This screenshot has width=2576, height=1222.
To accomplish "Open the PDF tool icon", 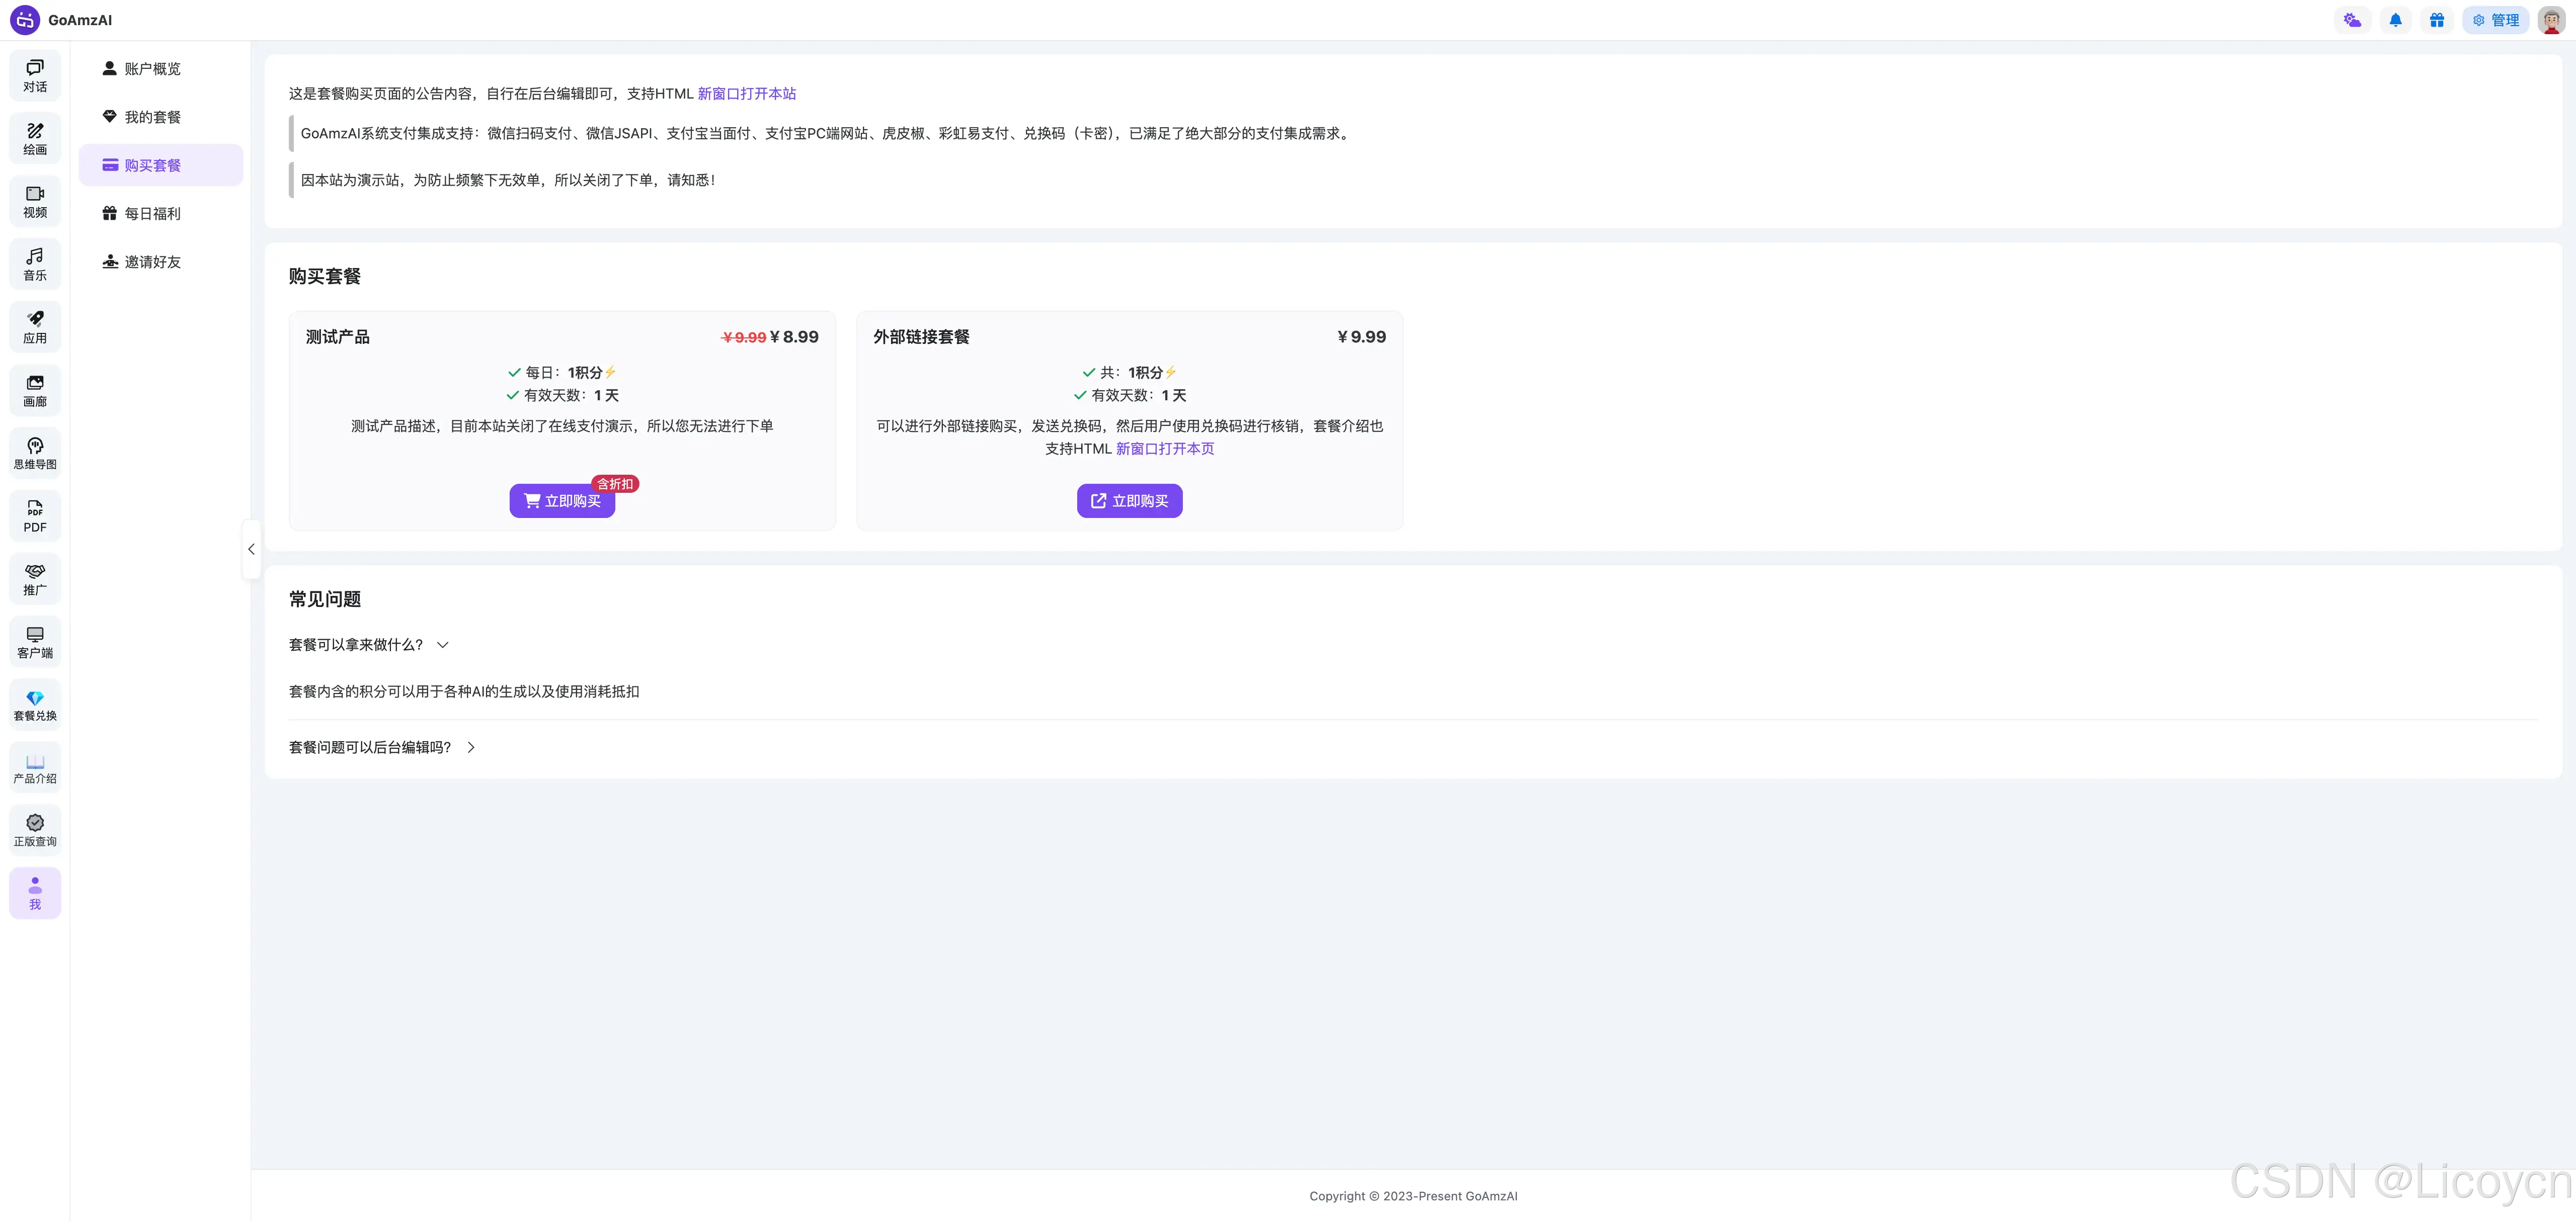I will [x=35, y=515].
